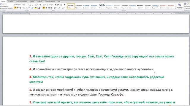Image resolution: width=190 pixels, height=106 pixels.
Task: Click Change Styles (Изменить стили)
Action: pyautogui.click(x=180, y=6)
